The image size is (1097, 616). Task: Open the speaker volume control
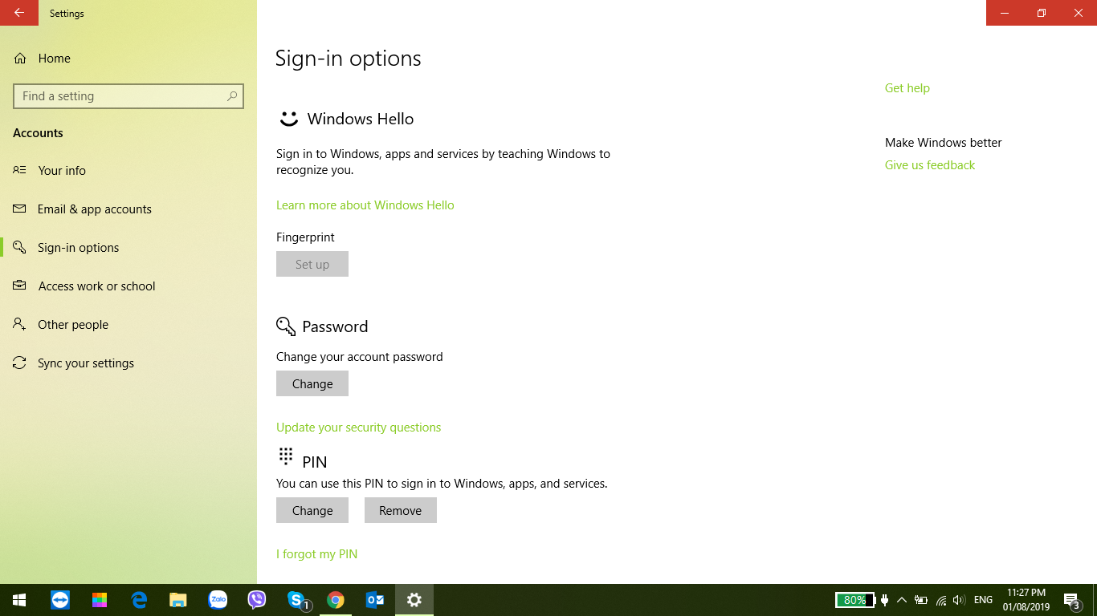pyautogui.click(x=959, y=600)
